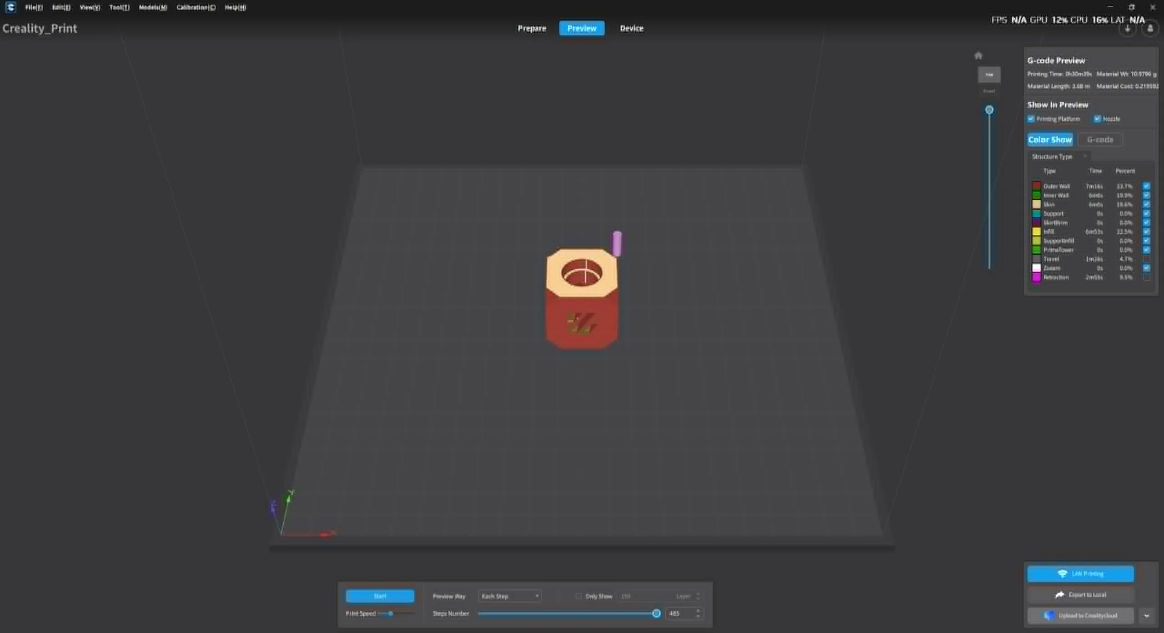Enable the Travel visibility checkbox
This screenshot has height=633, width=1164.
1146,259
